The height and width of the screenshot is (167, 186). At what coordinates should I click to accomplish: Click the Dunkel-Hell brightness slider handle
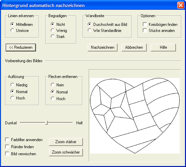pos(46,123)
